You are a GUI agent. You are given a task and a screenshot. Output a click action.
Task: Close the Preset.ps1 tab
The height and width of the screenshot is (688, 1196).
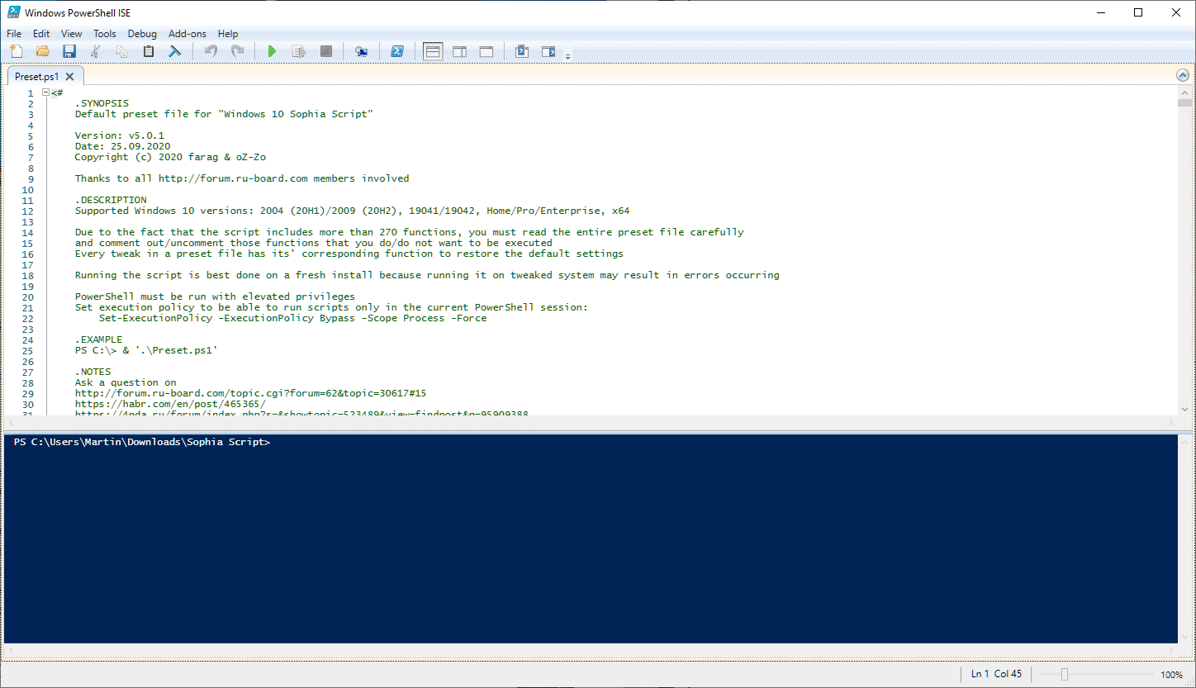(x=70, y=77)
